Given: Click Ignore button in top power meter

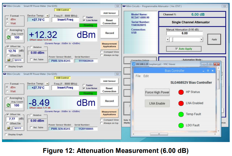Looking at the screenshot, I should (18, 60).
